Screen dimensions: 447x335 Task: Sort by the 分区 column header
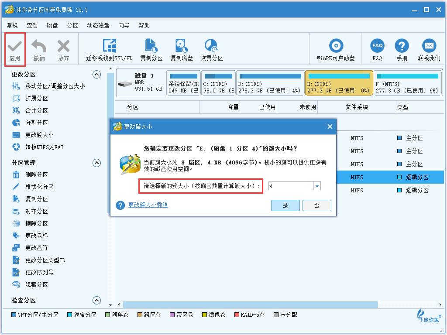click(x=162, y=107)
